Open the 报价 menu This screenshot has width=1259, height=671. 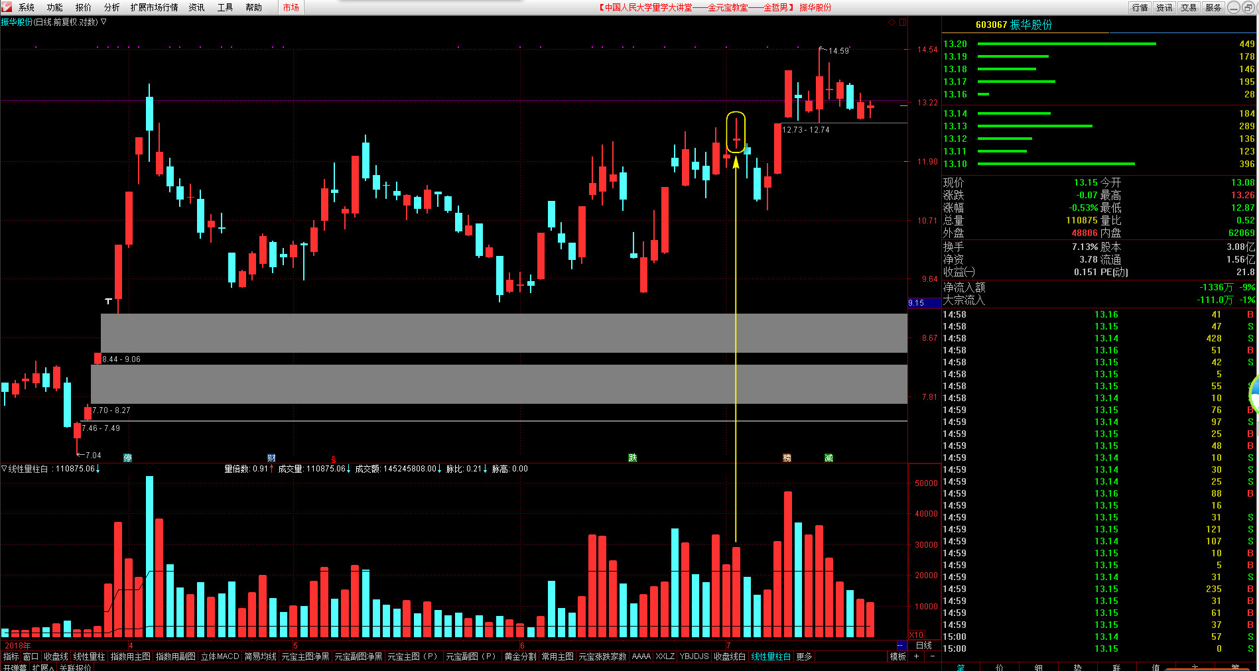[84, 7]
